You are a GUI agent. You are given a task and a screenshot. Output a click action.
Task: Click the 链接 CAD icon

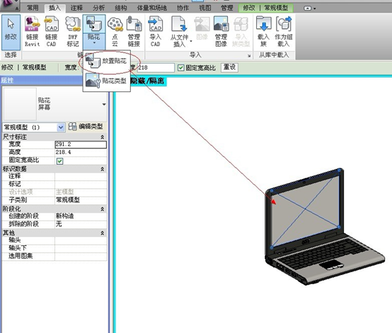tap(52, 32)
